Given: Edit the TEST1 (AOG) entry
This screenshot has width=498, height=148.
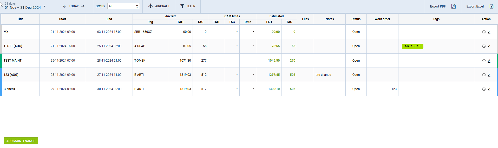Looking at the screenshot, I should (489, 46).
